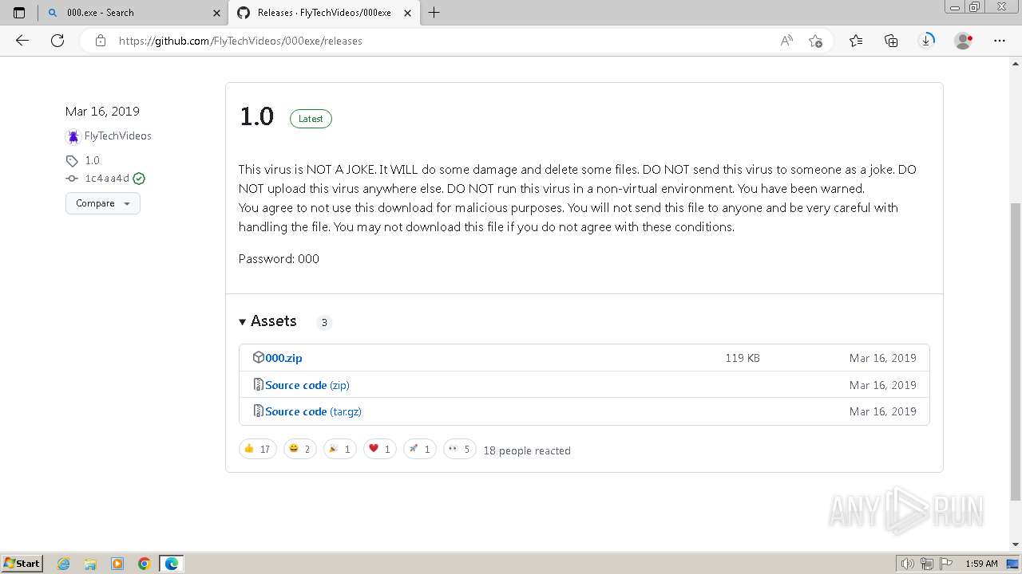Open Windows Media Player from taskbar
This screenshot has width=1022, height=574.
pos(117,564)
